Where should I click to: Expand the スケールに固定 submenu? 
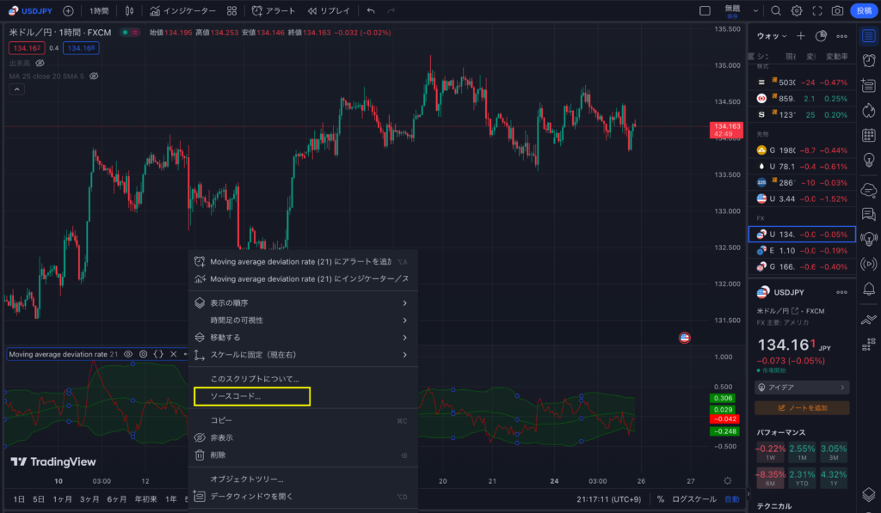[303, 355]
